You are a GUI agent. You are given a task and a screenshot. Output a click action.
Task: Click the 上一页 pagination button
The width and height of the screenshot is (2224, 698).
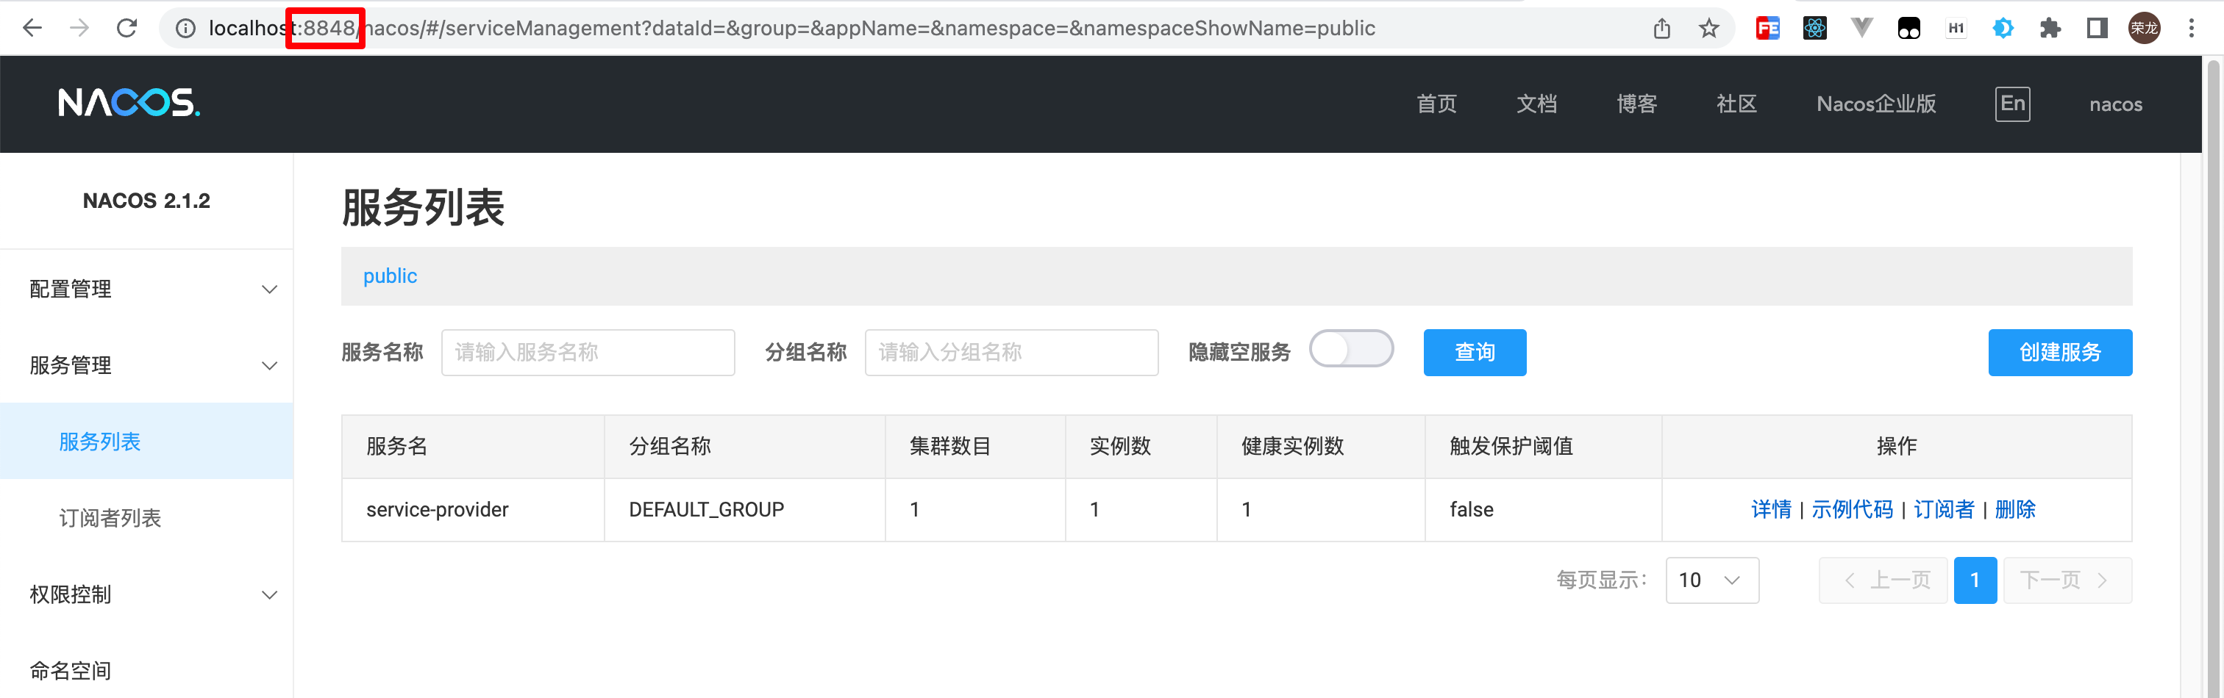pos(1883,580)
